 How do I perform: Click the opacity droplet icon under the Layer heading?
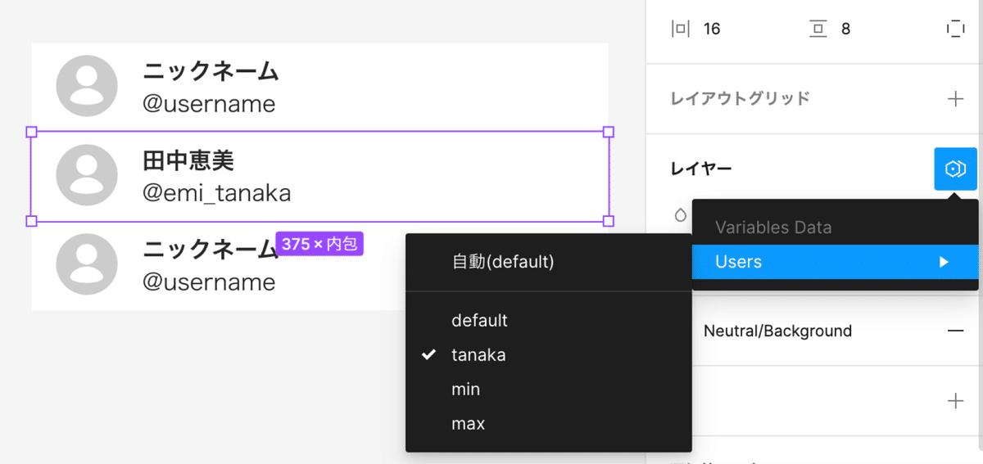click(680, 215)
